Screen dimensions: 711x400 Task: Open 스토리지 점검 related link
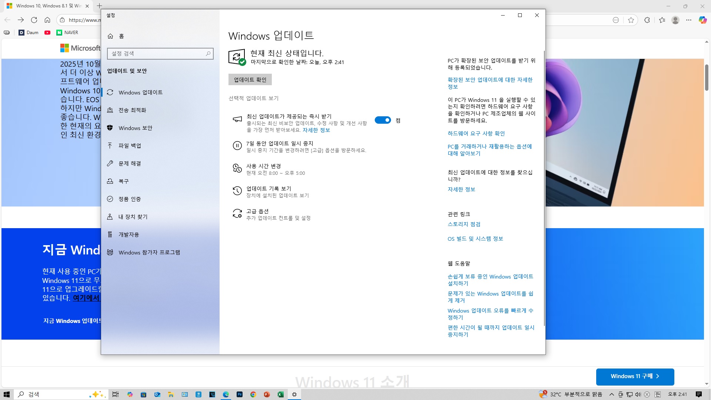[x=464, y=224]
